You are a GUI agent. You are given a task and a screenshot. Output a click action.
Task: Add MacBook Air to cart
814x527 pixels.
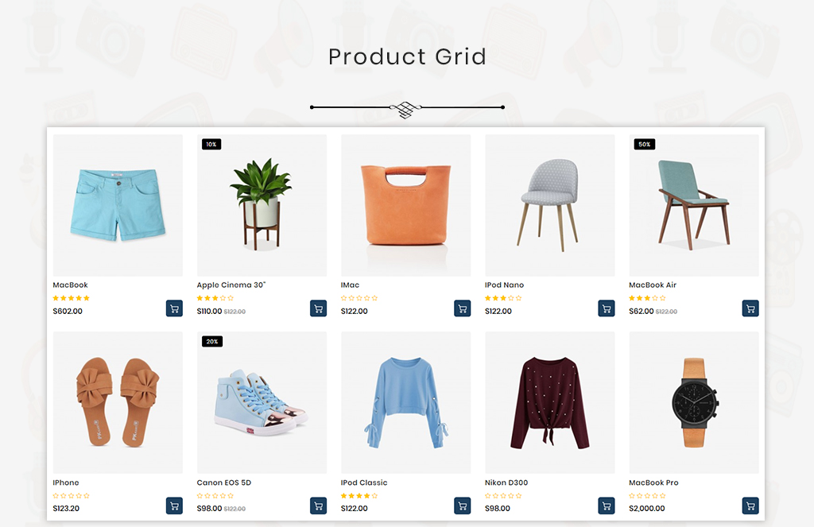pos(750,308)
